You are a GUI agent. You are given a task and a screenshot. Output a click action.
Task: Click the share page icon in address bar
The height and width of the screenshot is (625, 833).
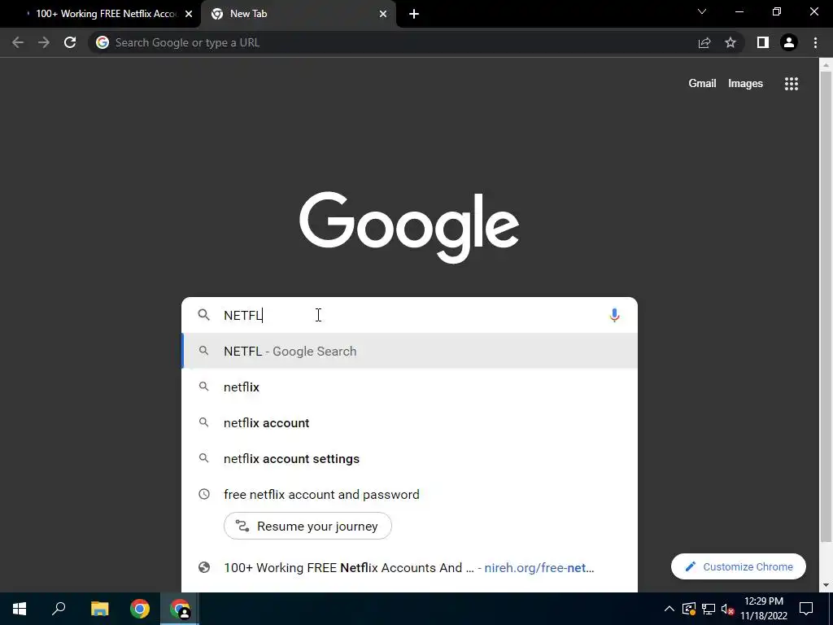click(704, 42)
